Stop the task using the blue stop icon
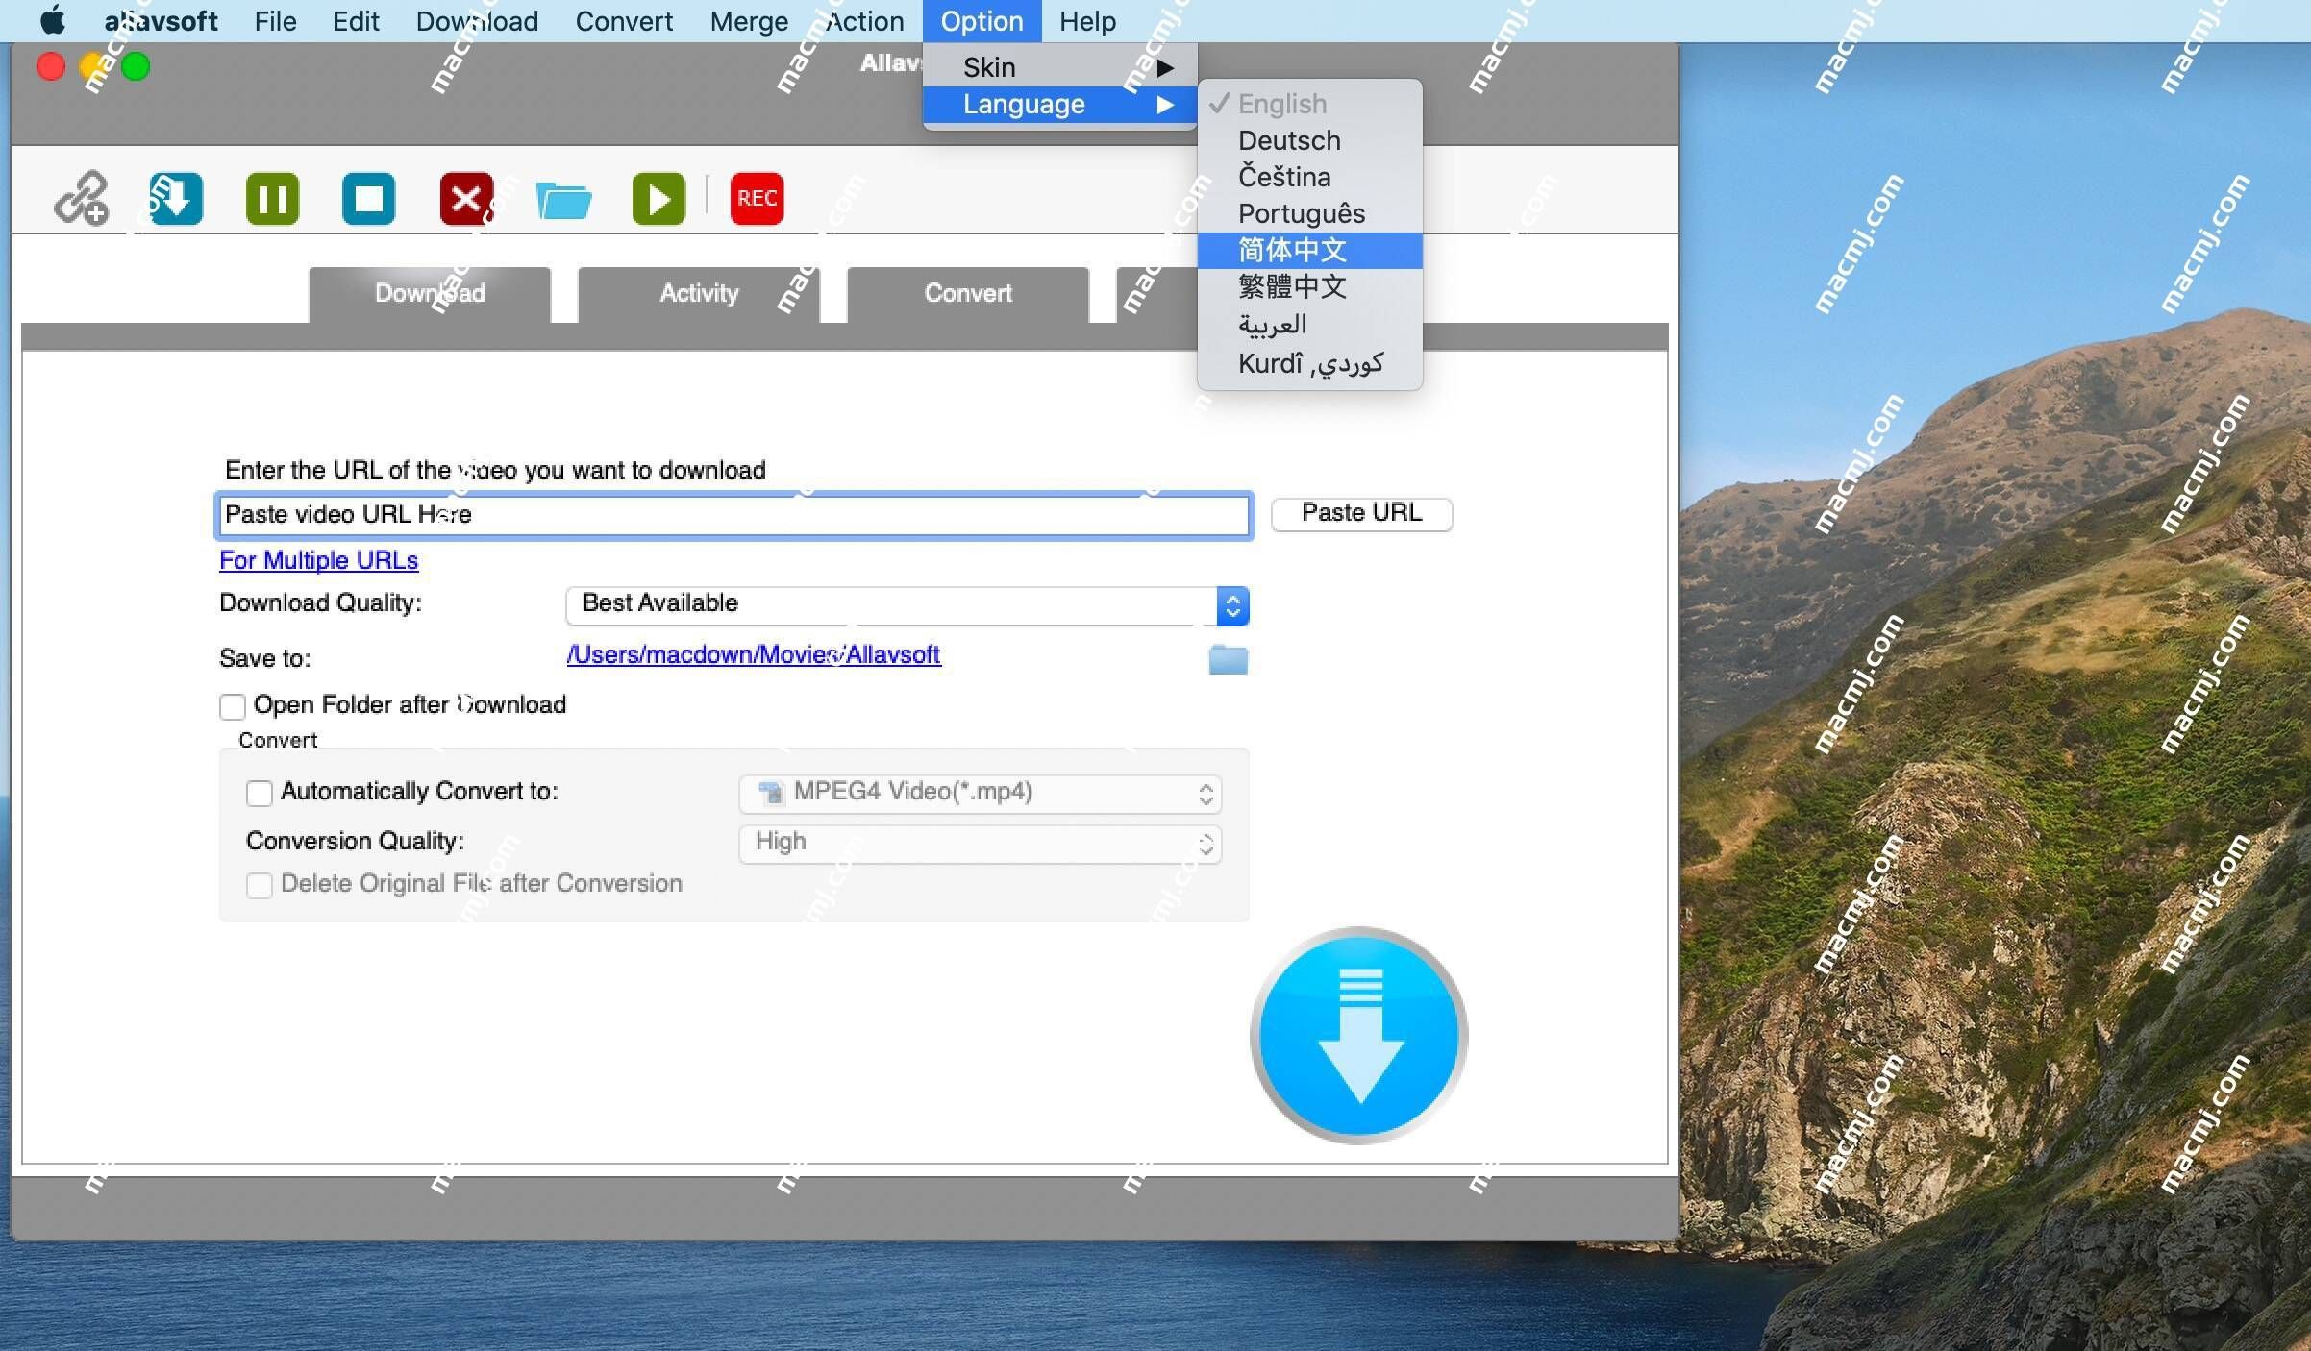 click(x=369, y=199)
